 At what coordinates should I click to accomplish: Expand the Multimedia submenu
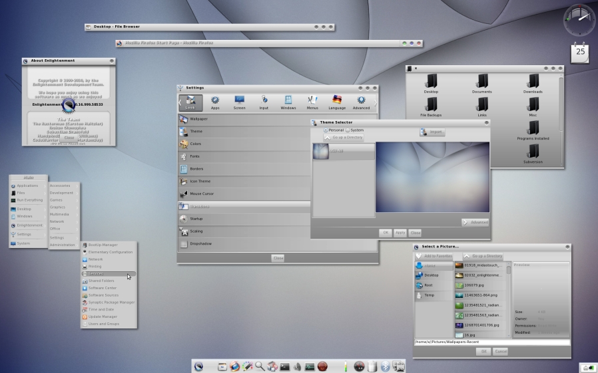click(64, 214)
